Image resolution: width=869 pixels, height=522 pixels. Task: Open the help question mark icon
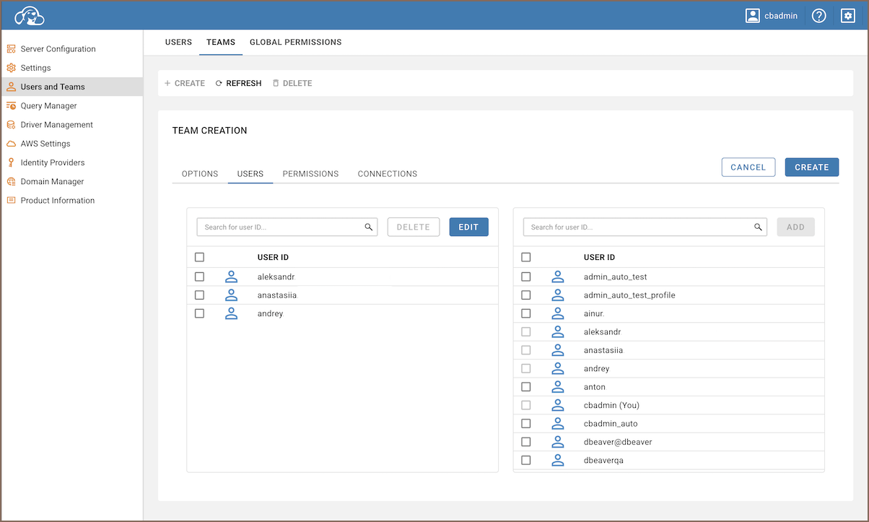coord(818,15)
